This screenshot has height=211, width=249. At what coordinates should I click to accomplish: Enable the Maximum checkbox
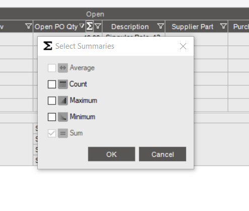click(x=52, y=100)
